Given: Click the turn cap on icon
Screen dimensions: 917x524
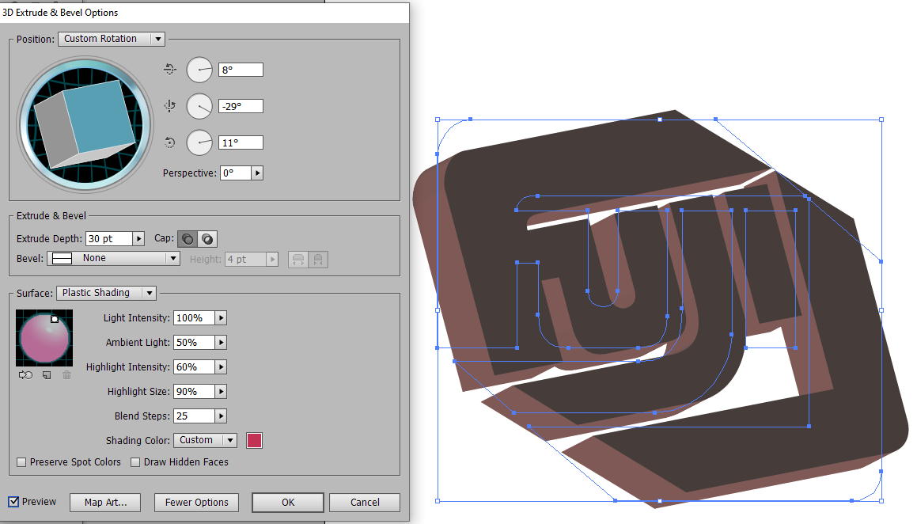Looking at the screenshot, I should [188, 239].
